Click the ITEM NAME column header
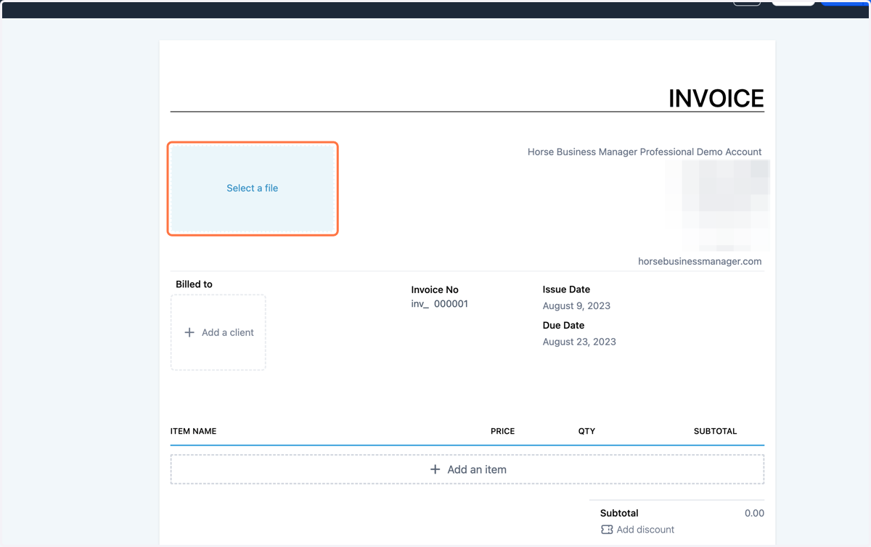The height and width of the screenshot is (547, 871). [194, 431]
